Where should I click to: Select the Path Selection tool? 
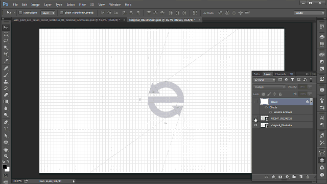pos(6,135)
